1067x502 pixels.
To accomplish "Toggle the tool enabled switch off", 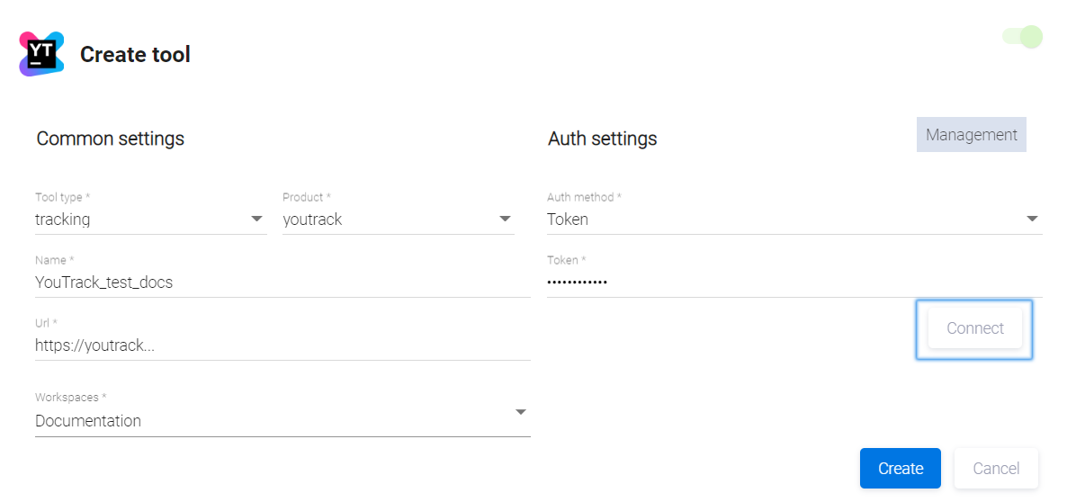I will click(1023, 37).
